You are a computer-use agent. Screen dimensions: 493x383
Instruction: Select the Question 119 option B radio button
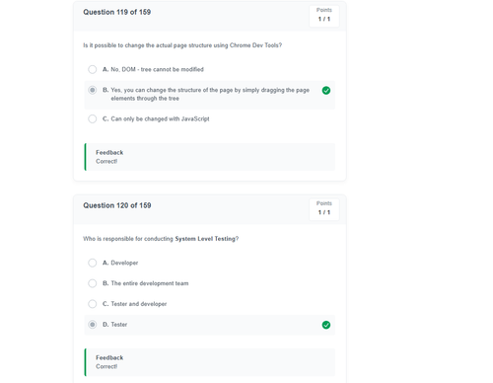(93, 90)
